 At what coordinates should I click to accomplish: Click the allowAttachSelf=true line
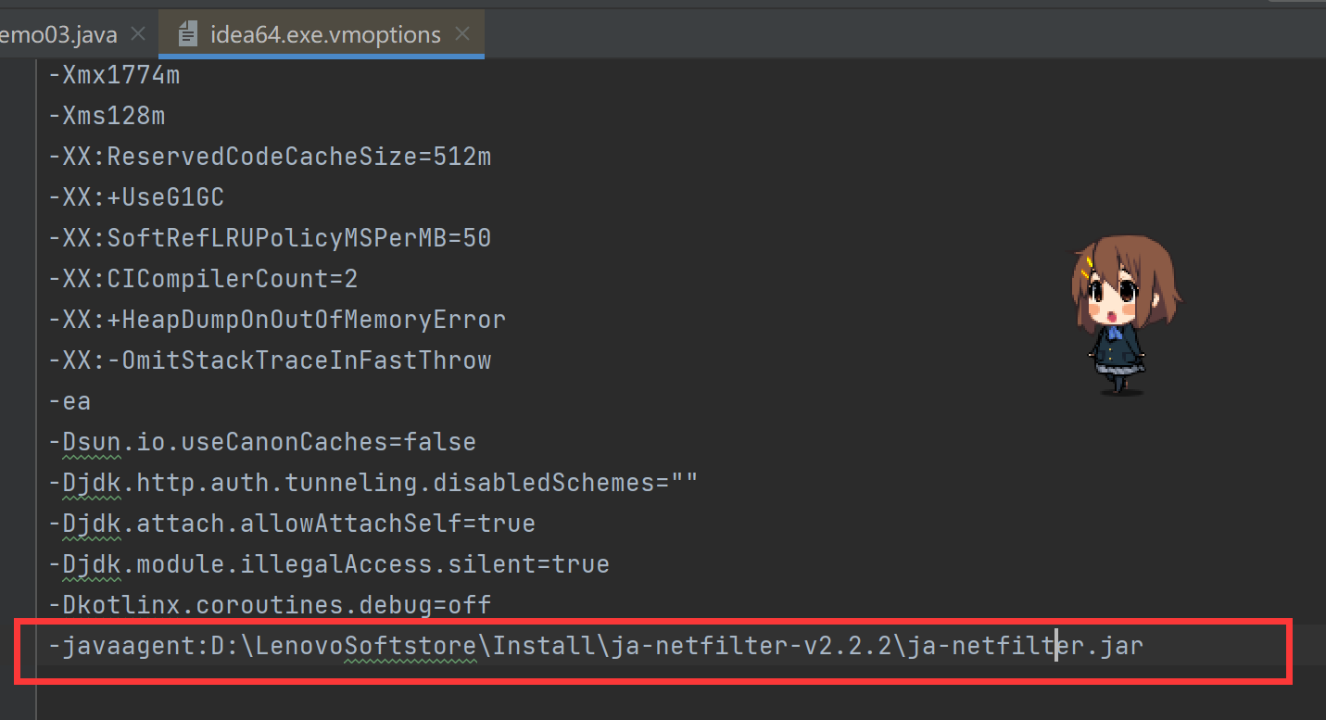click(292, 524)
